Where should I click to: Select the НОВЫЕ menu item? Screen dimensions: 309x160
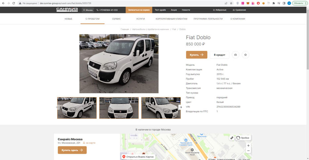pyautogui.click(x=68, y=19)
